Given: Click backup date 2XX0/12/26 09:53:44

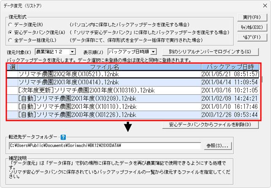Looking at the screenshot, I should [x=230, y=114].
